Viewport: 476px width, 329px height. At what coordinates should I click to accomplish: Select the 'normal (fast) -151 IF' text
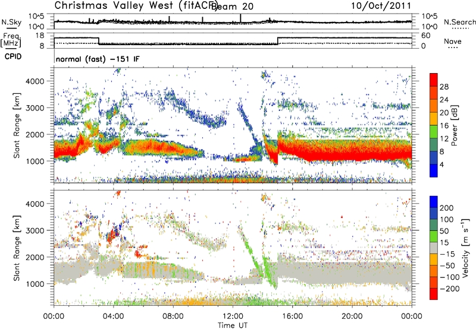click(x=98, y=59)
